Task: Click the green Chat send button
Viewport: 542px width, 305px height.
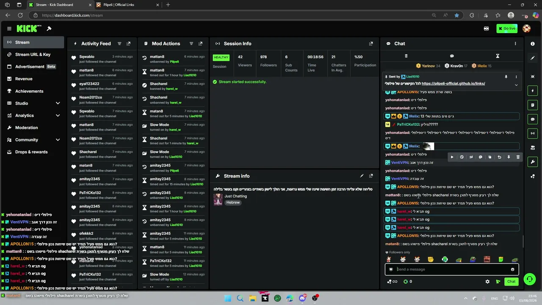Action: point(512,282)
